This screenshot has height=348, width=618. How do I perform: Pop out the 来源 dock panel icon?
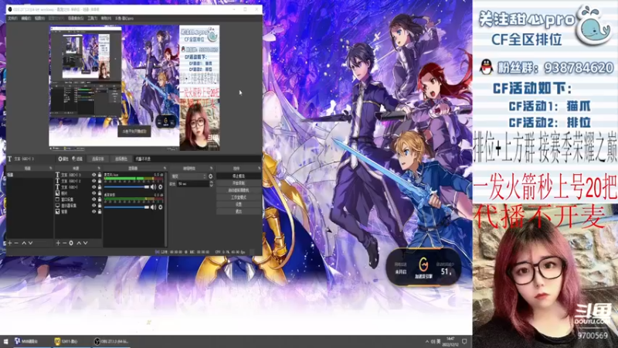point(99,169)
